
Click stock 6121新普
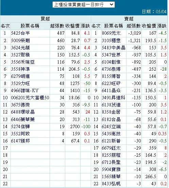pos(111,141)
